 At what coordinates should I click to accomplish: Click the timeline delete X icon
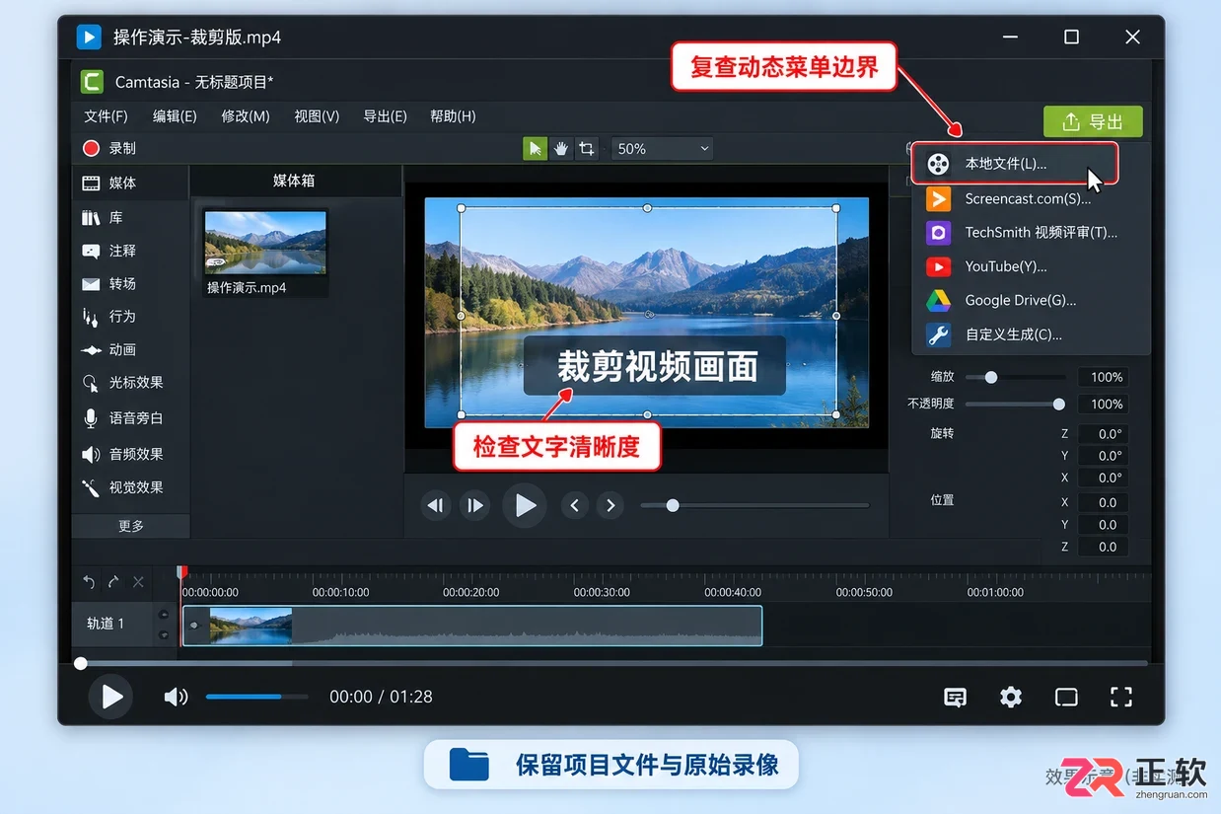point(138,582)
